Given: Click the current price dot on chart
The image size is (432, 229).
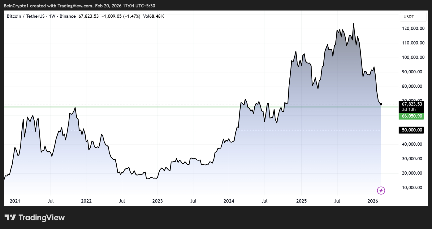Looking at the screenshot, I should (x=381, y=104).
